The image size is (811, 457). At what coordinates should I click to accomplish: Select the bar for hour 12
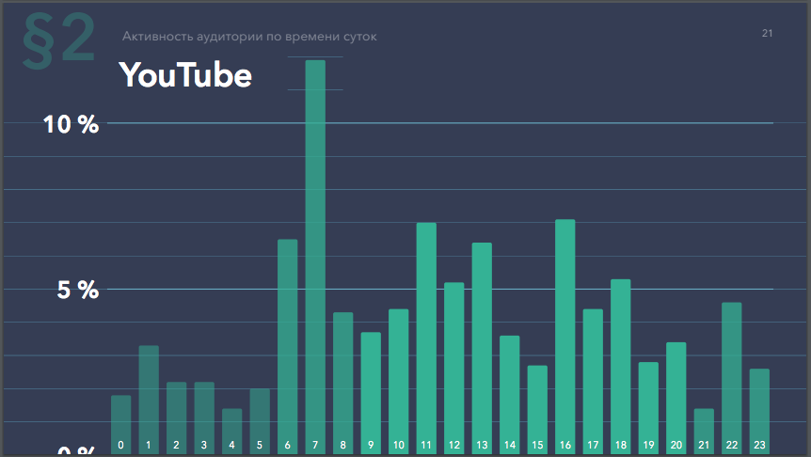pyautogui.click(x=454, y=369)
